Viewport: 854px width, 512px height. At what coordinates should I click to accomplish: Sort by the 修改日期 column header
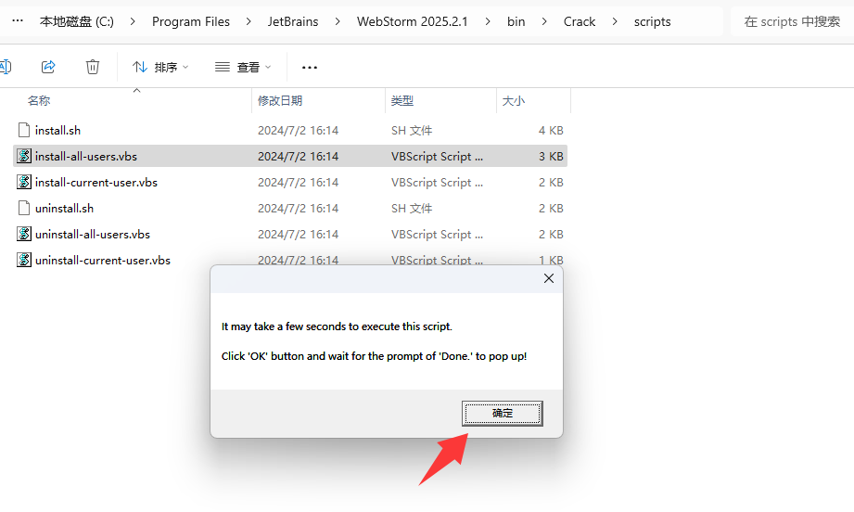(x=280, y=101)
